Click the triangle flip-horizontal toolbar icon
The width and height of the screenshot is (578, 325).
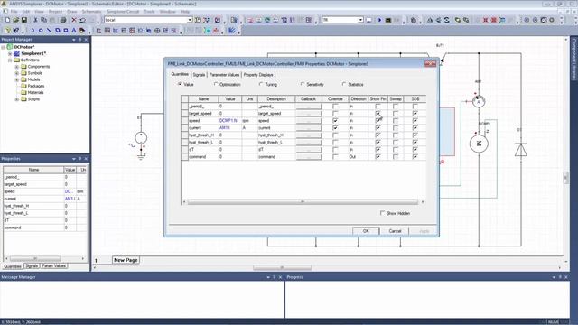coord(430,20)
